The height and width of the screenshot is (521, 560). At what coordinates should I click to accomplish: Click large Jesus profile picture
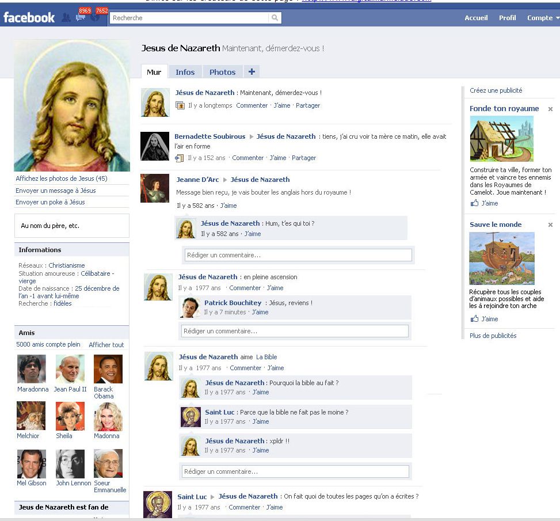72,105
